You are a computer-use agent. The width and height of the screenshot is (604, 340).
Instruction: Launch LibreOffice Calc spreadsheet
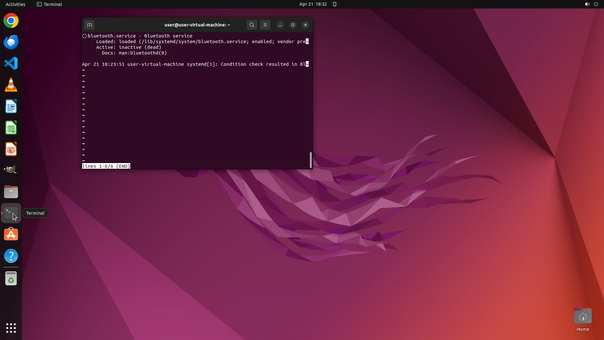pos(11,128)
